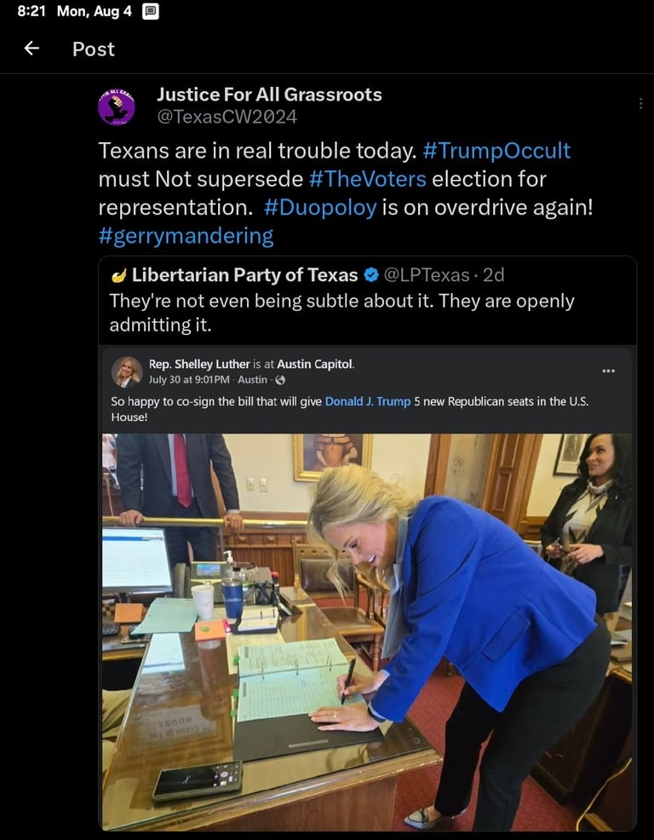Tap the back arrow icon
654x840 pixels.
pos(32,49)
